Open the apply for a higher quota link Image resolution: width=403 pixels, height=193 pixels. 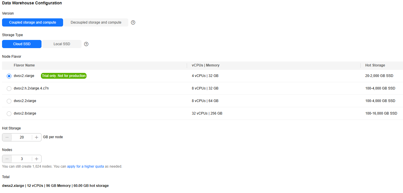coord(85,166)
